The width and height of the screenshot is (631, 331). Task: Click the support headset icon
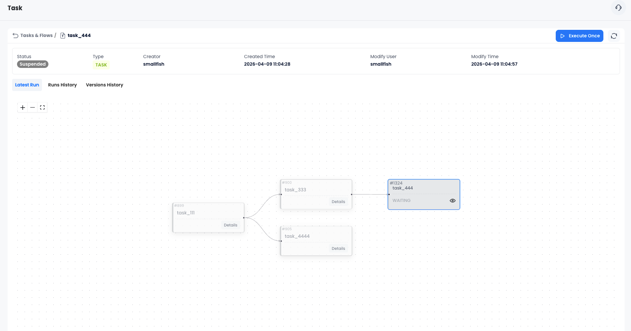click(x=619, y=8)
